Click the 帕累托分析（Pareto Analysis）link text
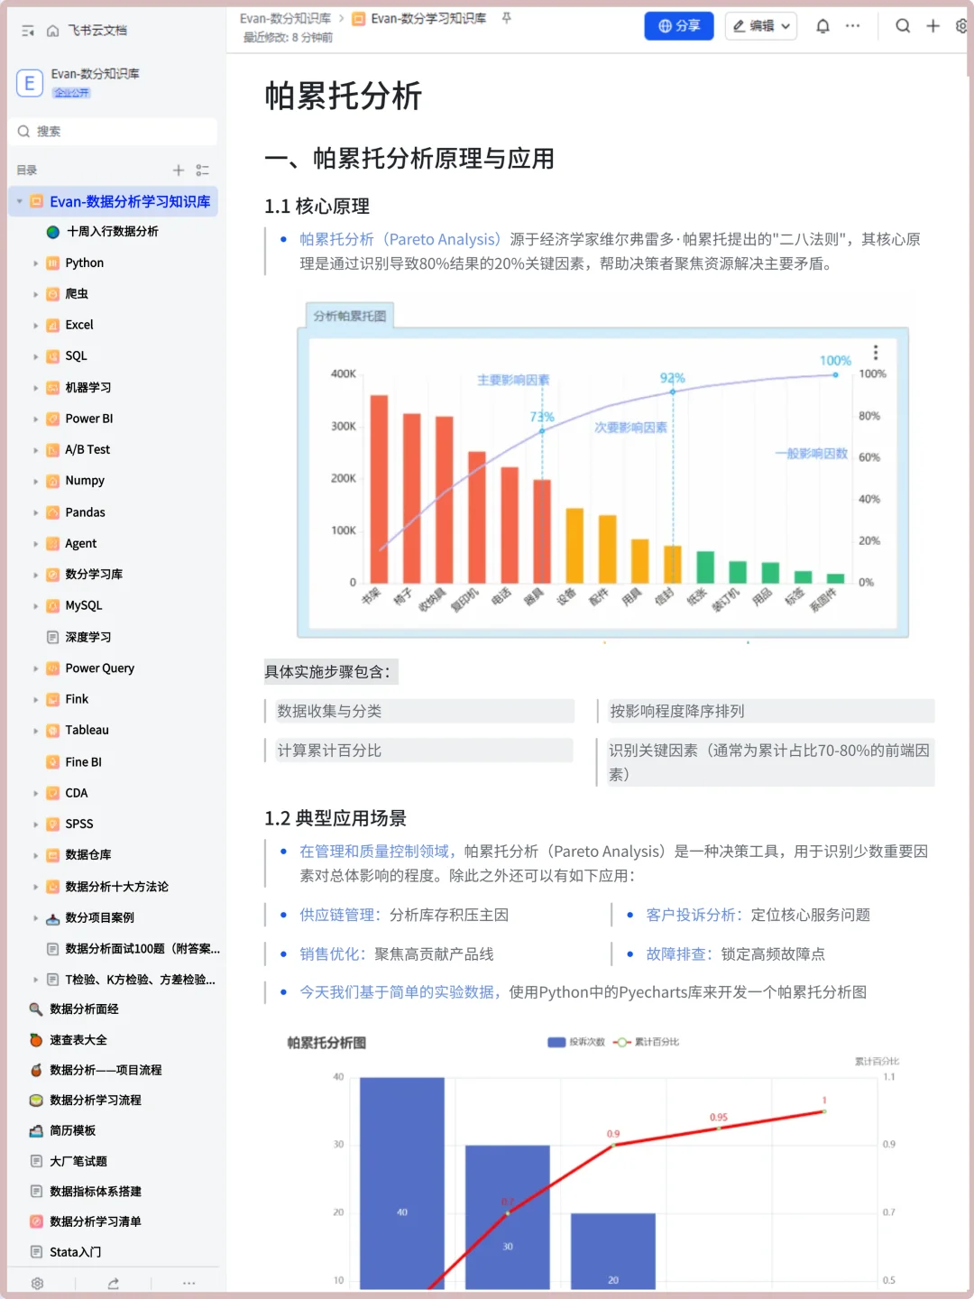The width and height of the screenshot is (974, 1299). (400, 240)
